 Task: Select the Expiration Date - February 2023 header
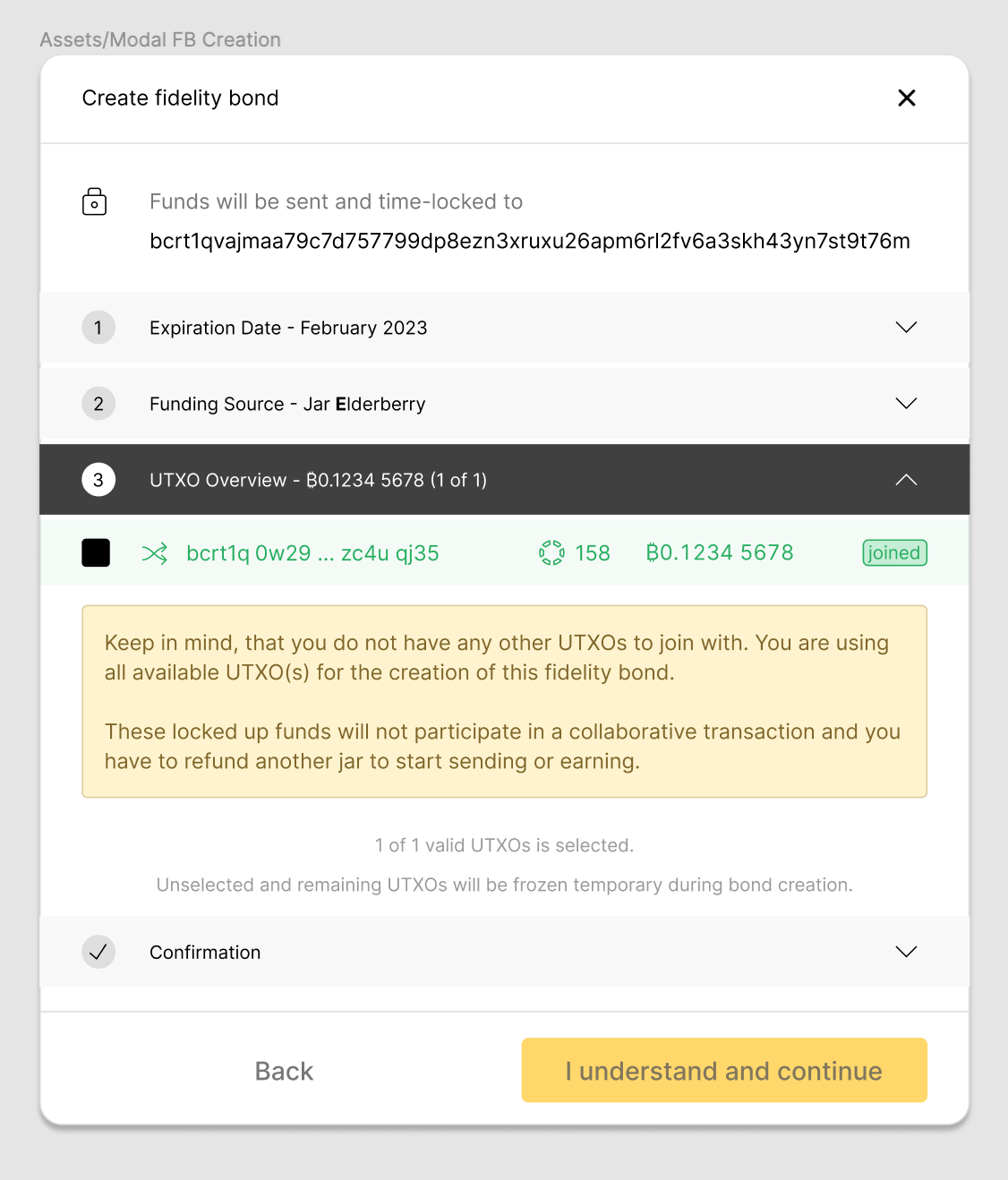tap(288, 328)
